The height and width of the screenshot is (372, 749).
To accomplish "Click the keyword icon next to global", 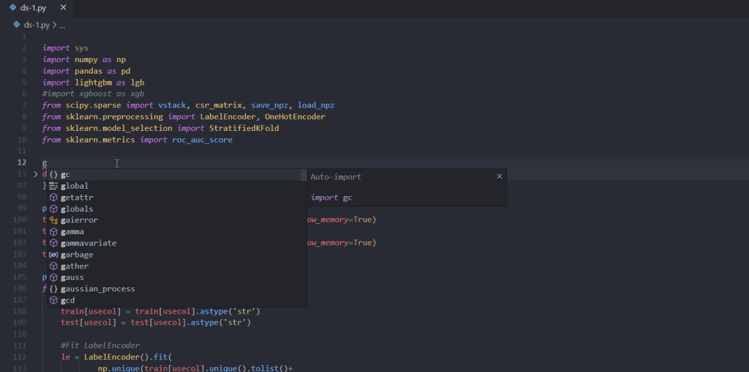I will click(53, 185).
